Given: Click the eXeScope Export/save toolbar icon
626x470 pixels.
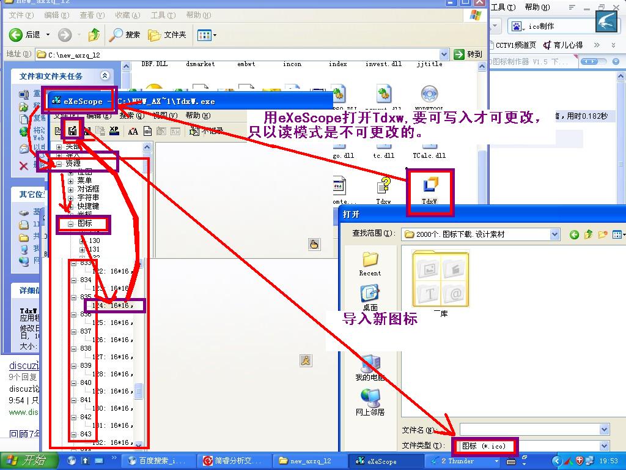Looking at the screenshot, I should [x=72, y=130].
